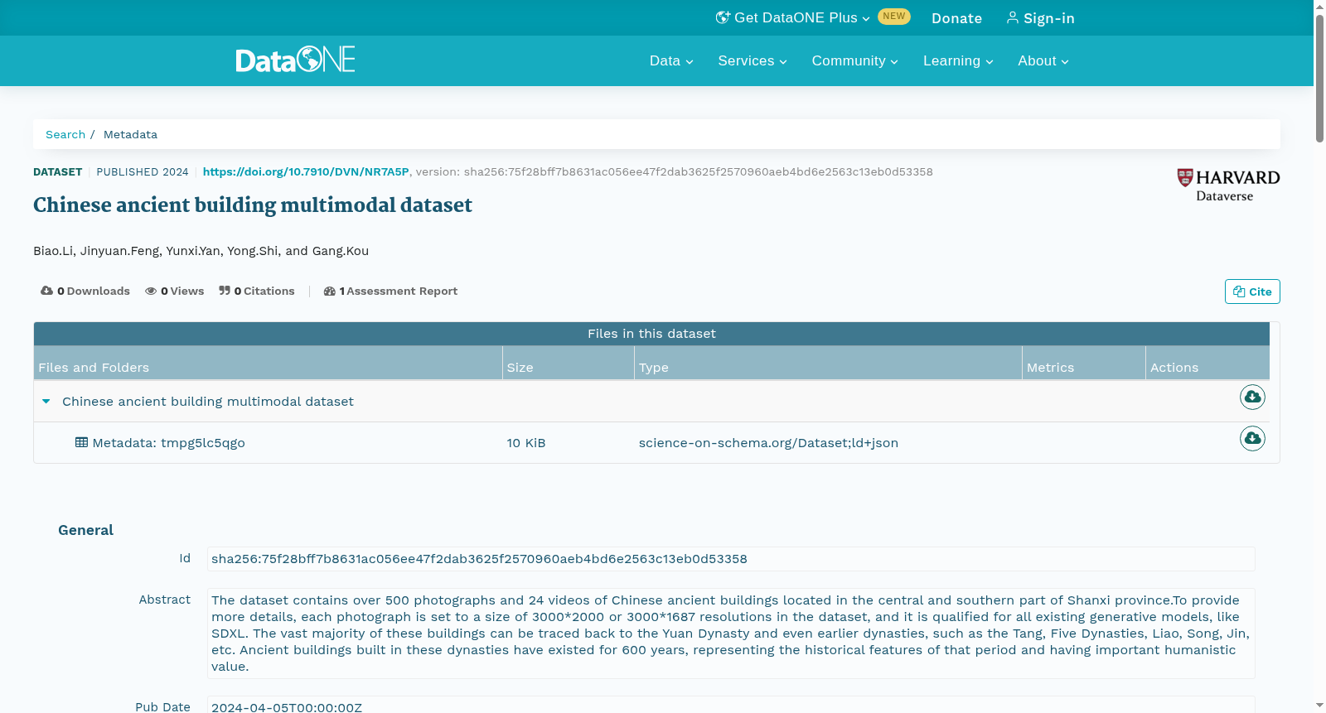
Task: Click the dataset title heading
Action: (253, 205)
